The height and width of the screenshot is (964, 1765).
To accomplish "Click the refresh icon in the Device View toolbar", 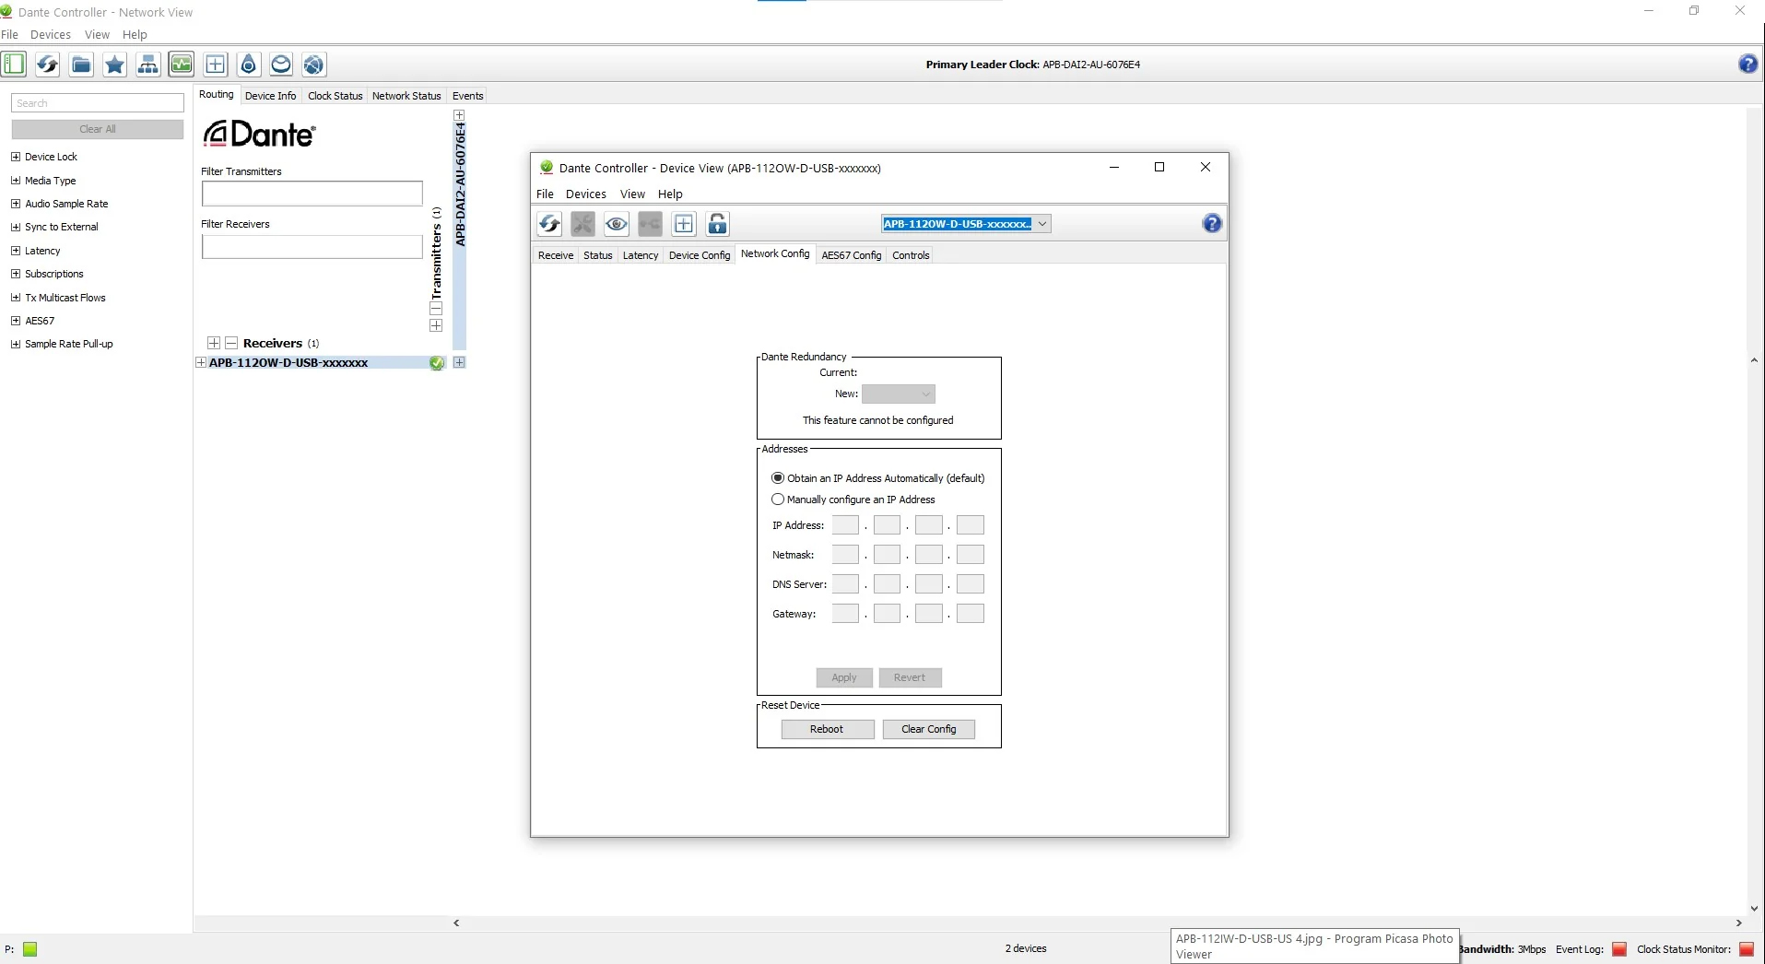I will (549, 224).
